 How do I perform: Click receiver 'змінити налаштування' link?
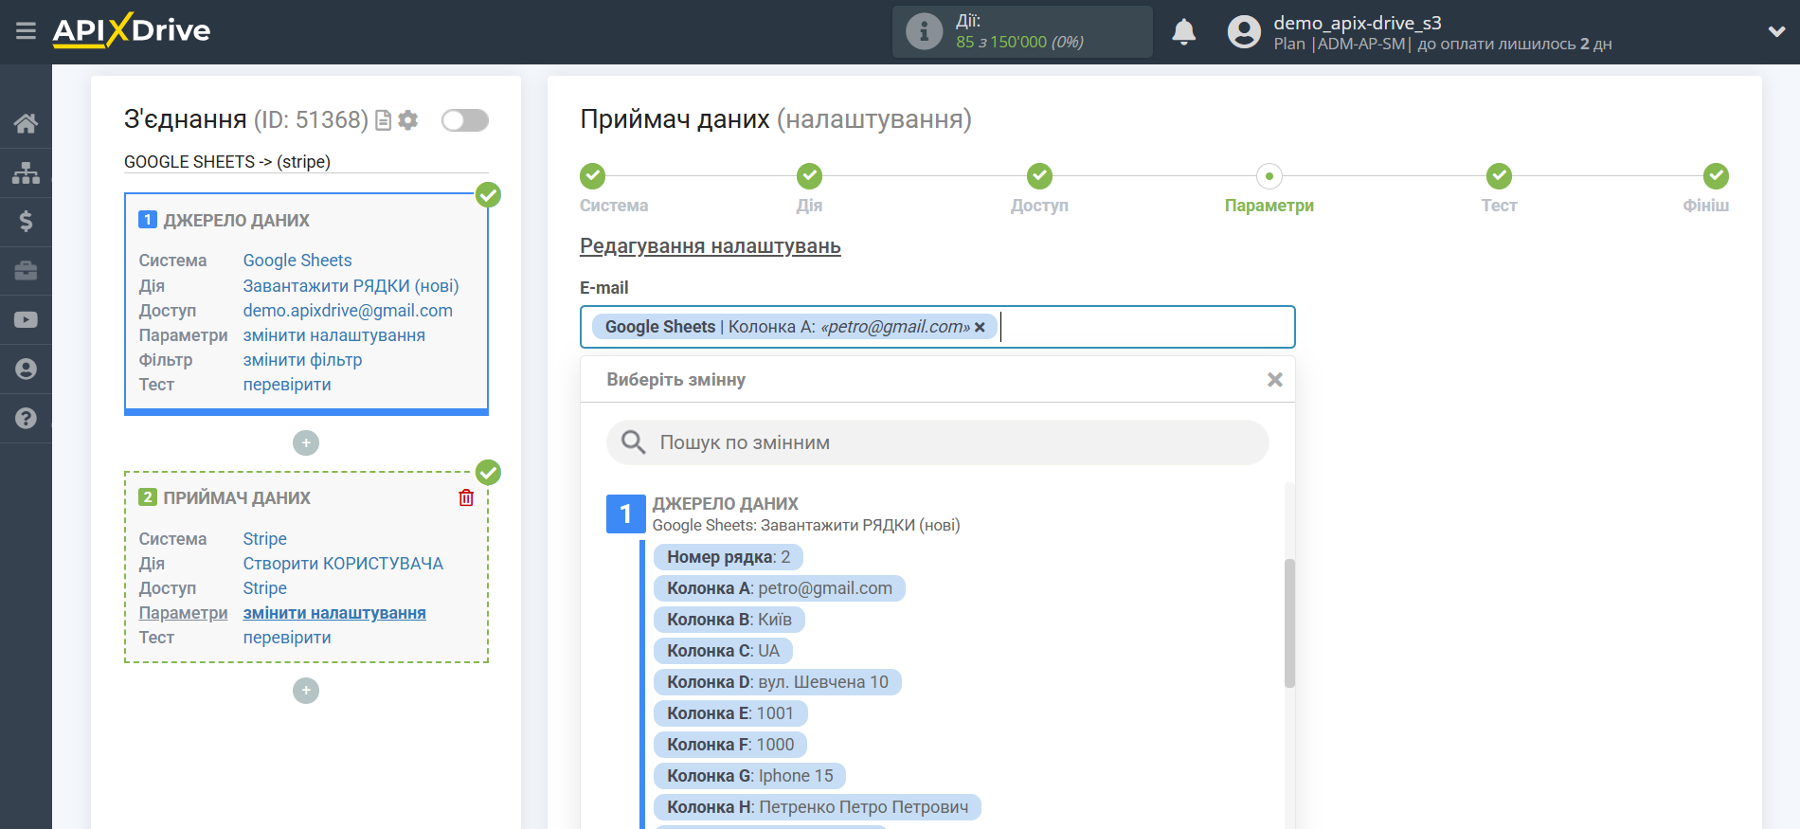click(334, 612)
